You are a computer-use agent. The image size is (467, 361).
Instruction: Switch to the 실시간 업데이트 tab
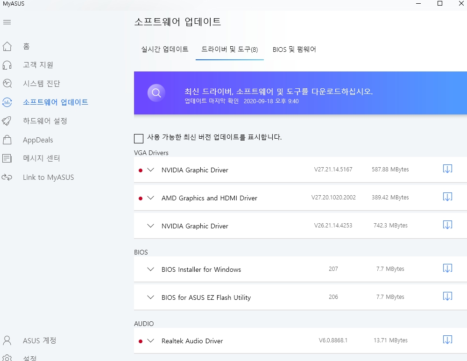pyautogui.click(x=165, y=49)
